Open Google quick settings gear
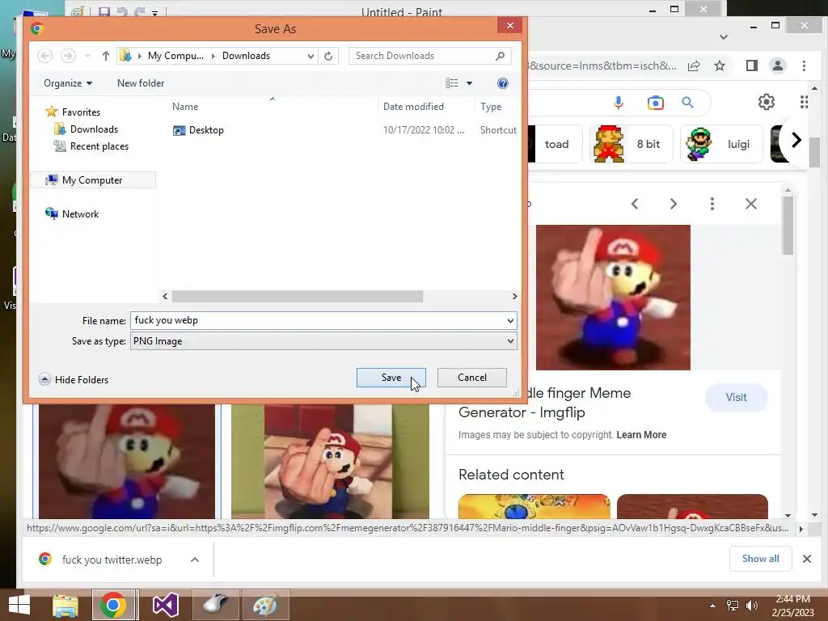The image size is (828, 621). pyautogui.click(x=767, y=102)
